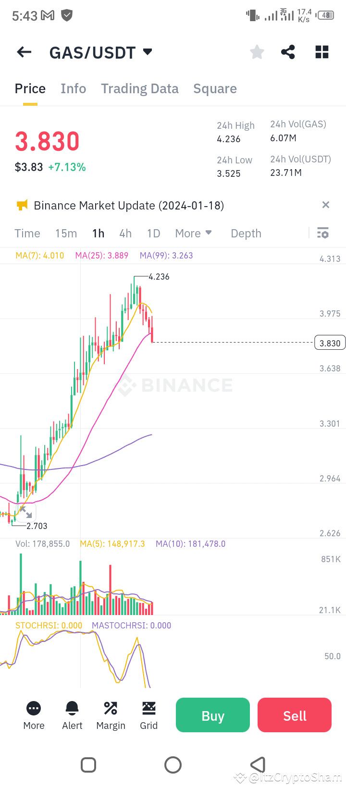346x788 pixels.
Task: Select the 4h chart interval
Action: click(125, 234)
